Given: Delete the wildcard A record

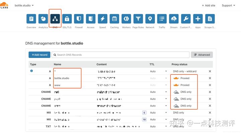Looking at the screenshot, I should [x=210, y=71].
